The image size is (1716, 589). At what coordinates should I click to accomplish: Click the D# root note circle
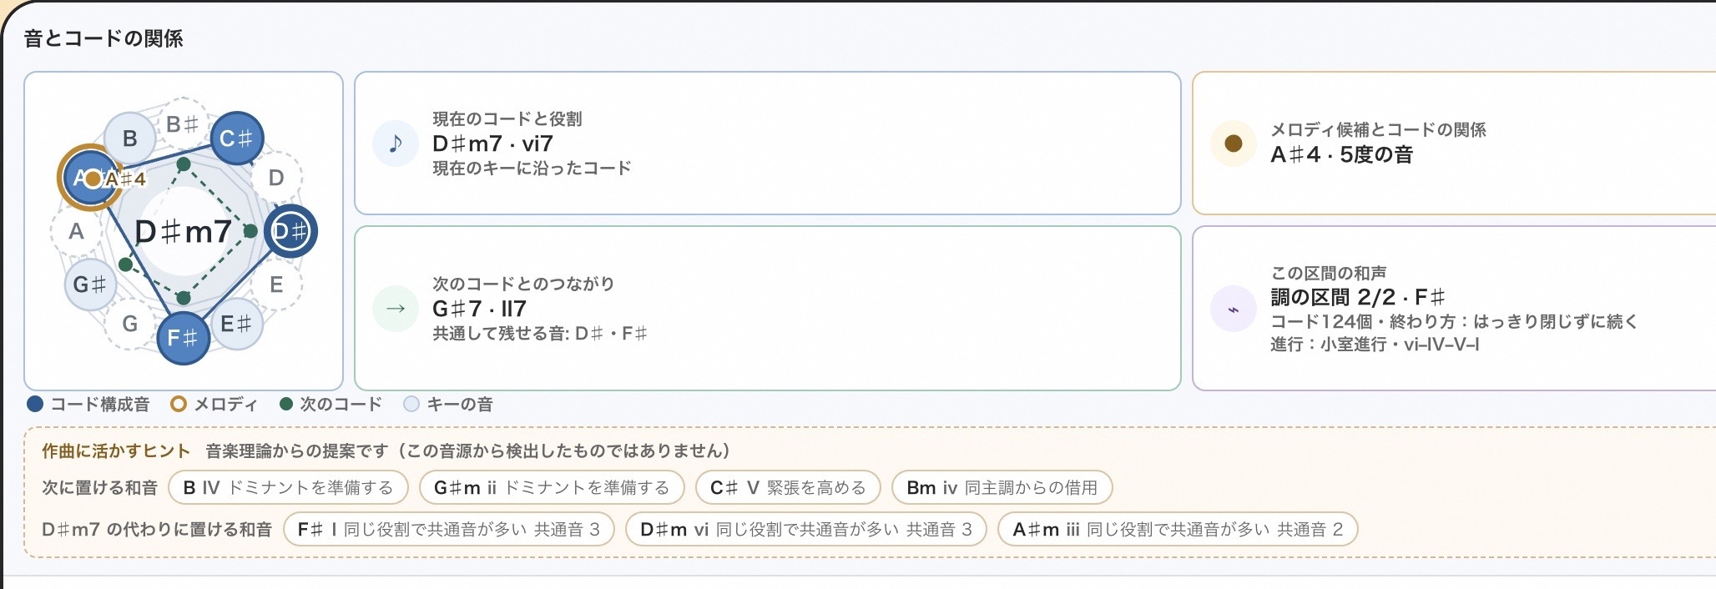[x=290, y=231]
